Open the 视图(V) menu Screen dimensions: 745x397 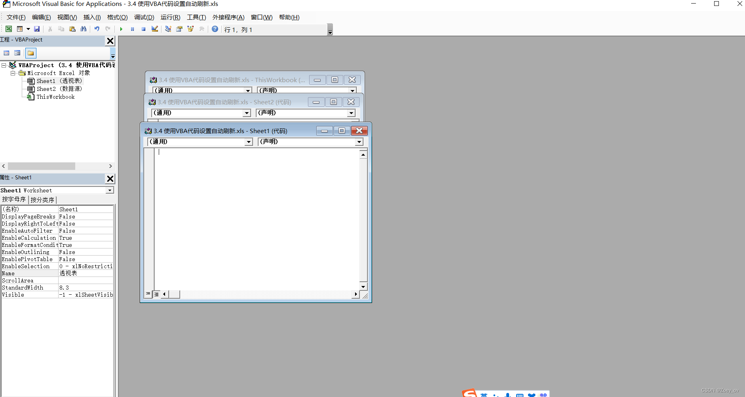point(67,17)
